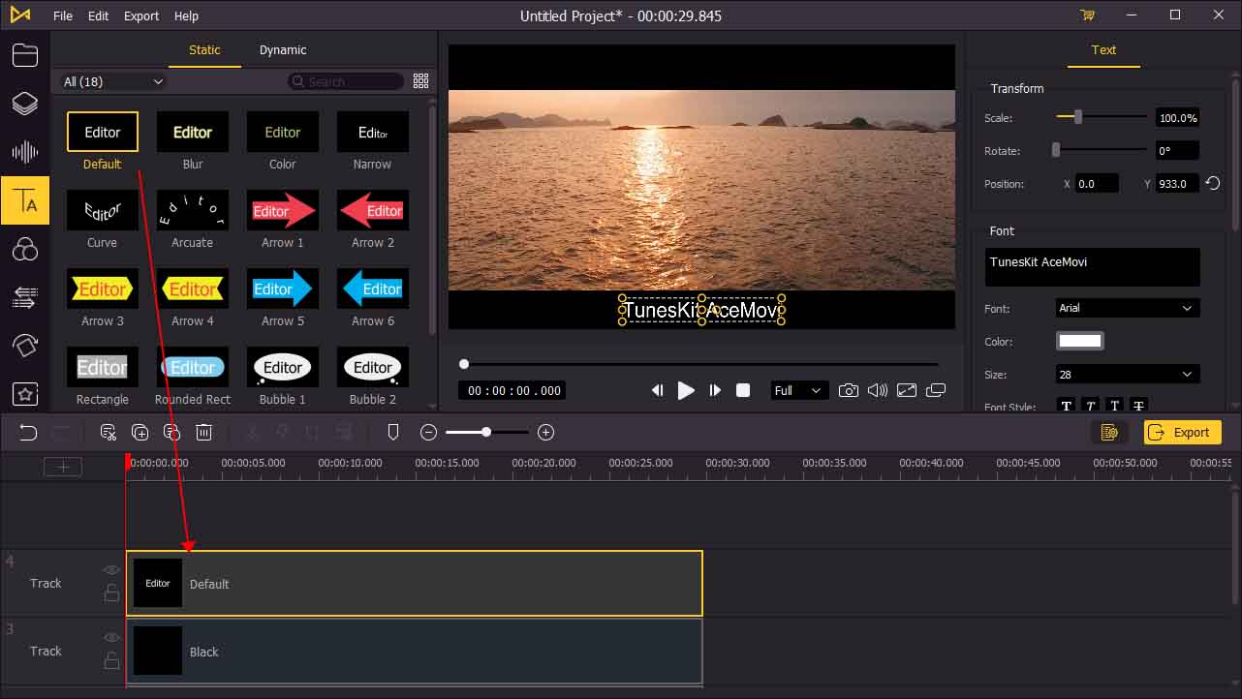Click the TunesKit AceMovi text content box
Viewport: 1242px width, 699px height.
click(x=1092, y=267)
